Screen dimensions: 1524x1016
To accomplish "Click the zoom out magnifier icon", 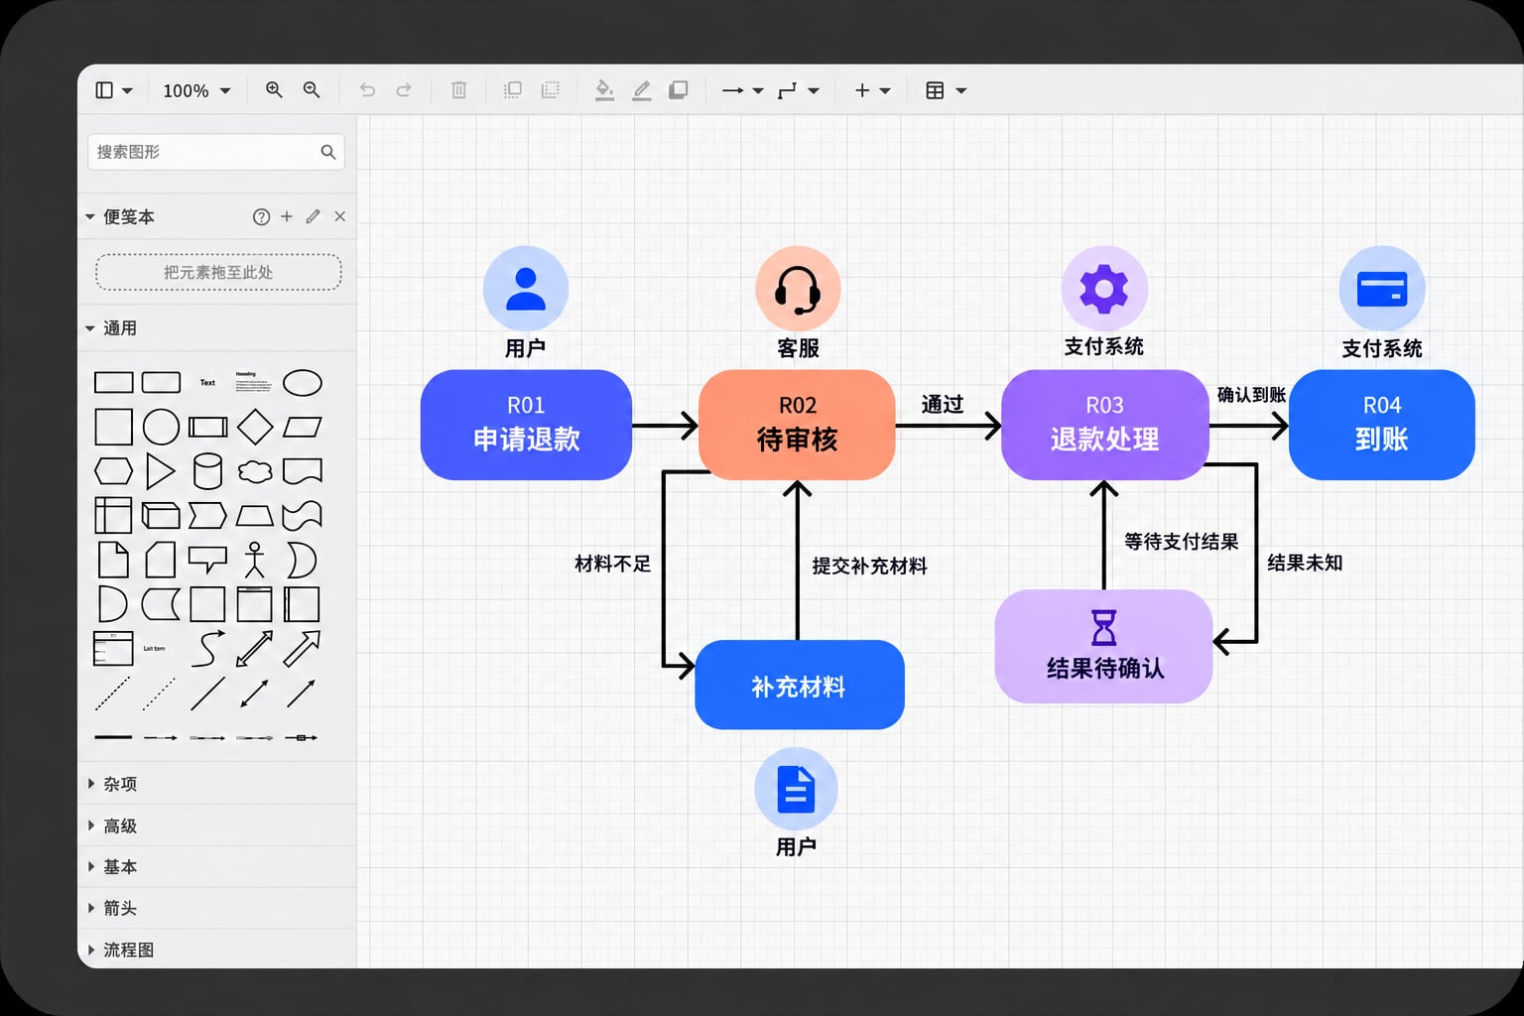I will [x=312, y=90].
